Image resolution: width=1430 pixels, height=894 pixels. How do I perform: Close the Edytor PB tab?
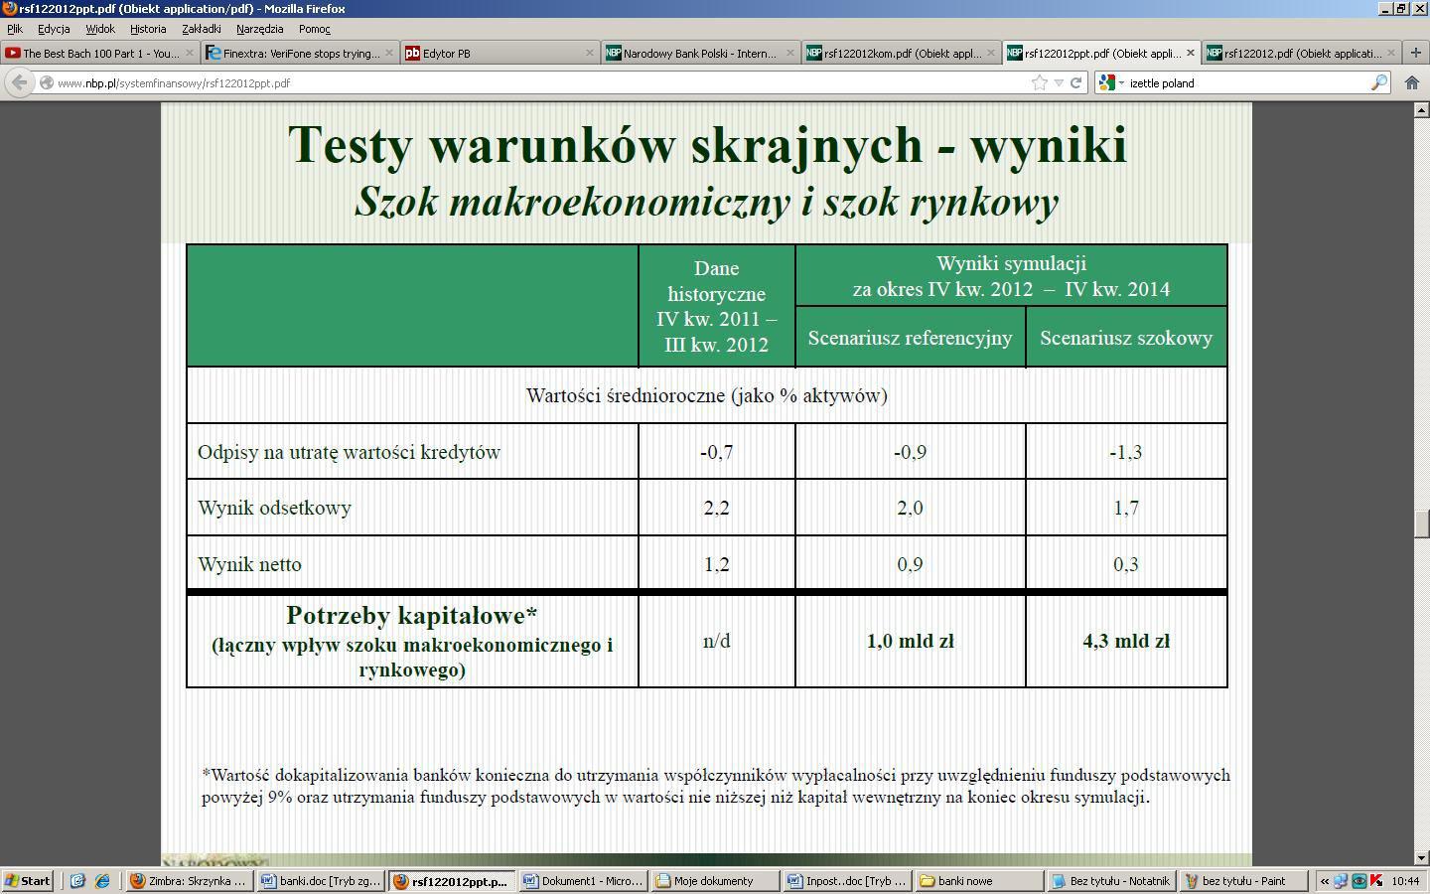click(589, 53)
